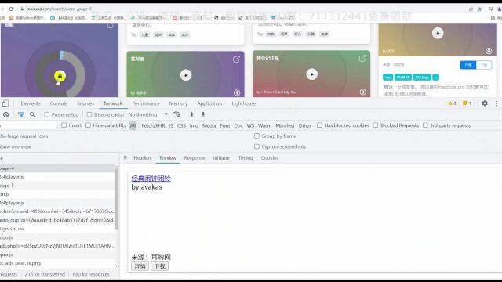Open network conditions wifi icon
Image resolution: width=502 pixels, height=282 pixels.
click(x=176, y=114)
